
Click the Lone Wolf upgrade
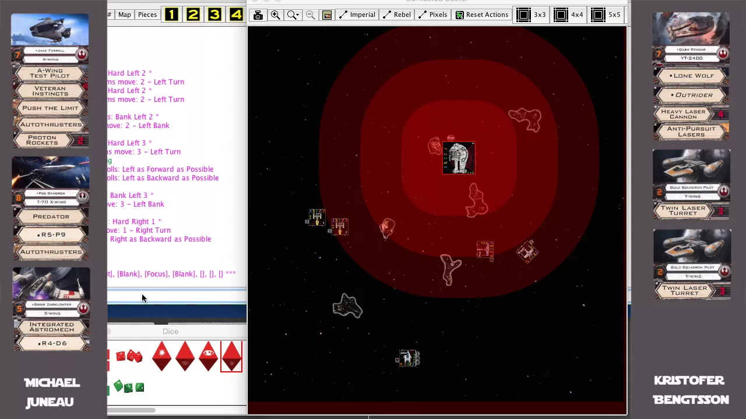tap(691, 76)
